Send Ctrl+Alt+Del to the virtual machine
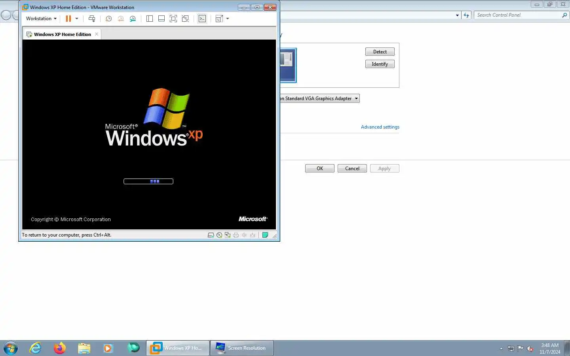 pos(92,19)
